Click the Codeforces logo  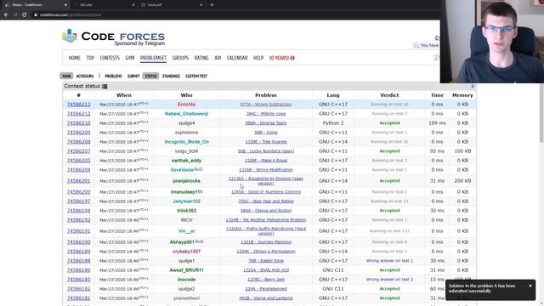[113, 37]
